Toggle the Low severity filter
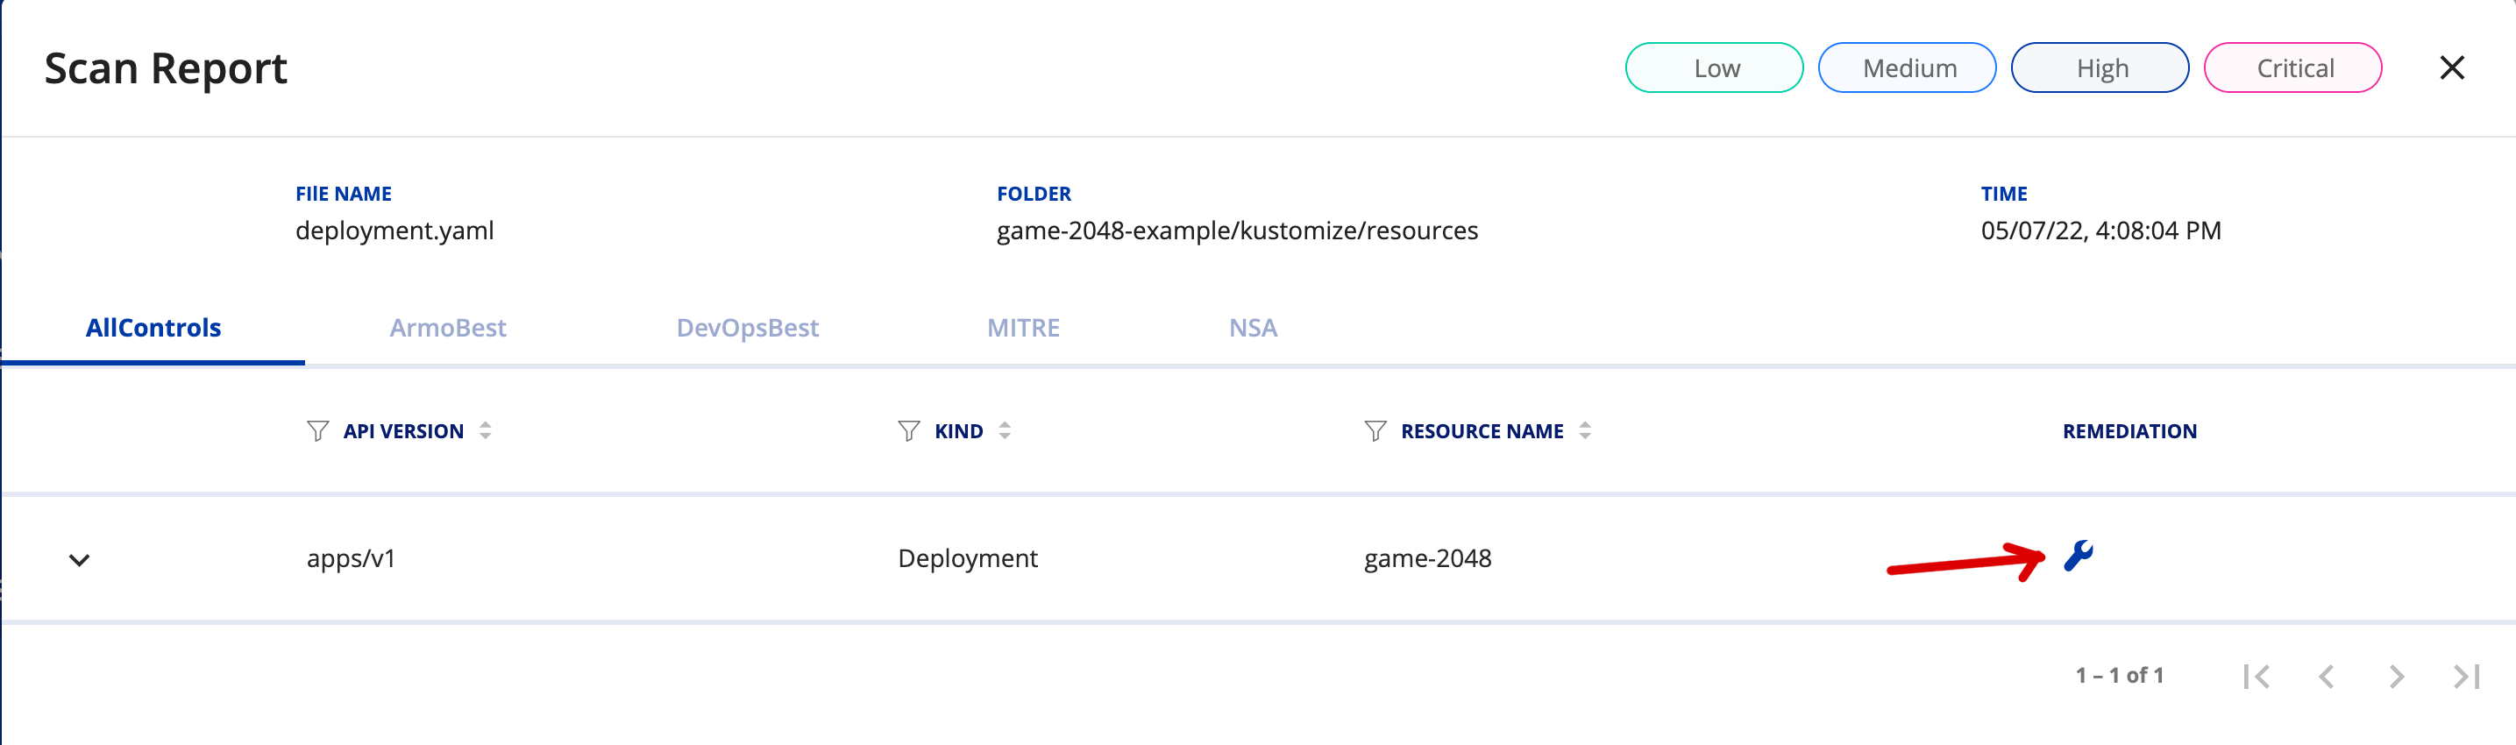Image resolution: width=2516 pixels, height=745 pixels. coord(1714,67)
